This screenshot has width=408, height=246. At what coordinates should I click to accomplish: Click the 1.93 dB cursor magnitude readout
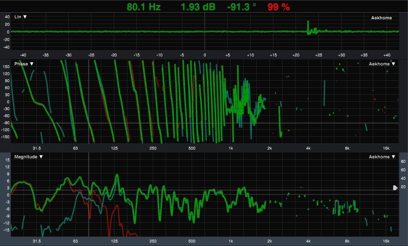point(198,7)
